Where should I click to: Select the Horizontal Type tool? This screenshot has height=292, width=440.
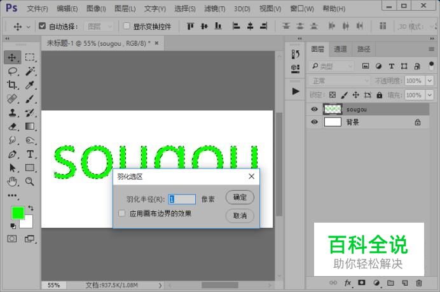coord(30,154)
